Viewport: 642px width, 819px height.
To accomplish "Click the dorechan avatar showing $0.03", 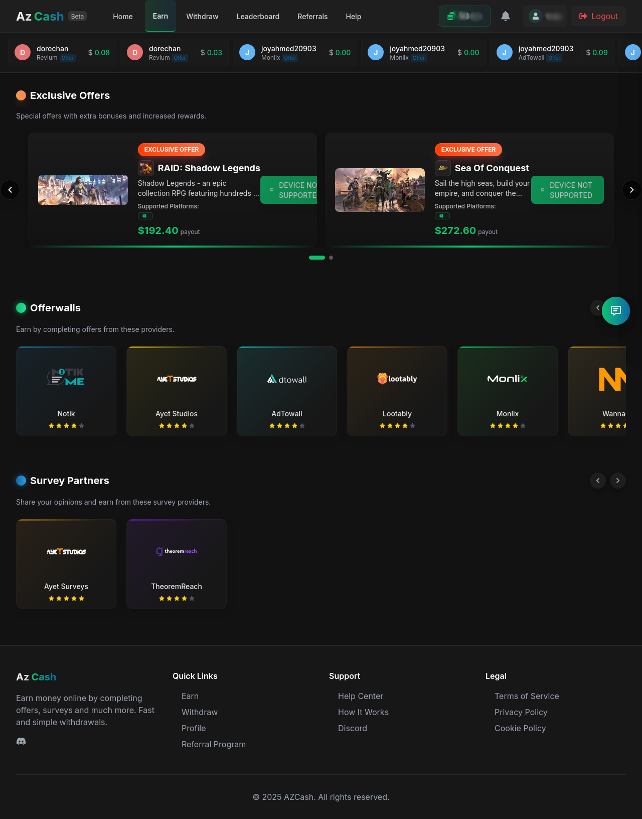I will click(x=135, y=52).
